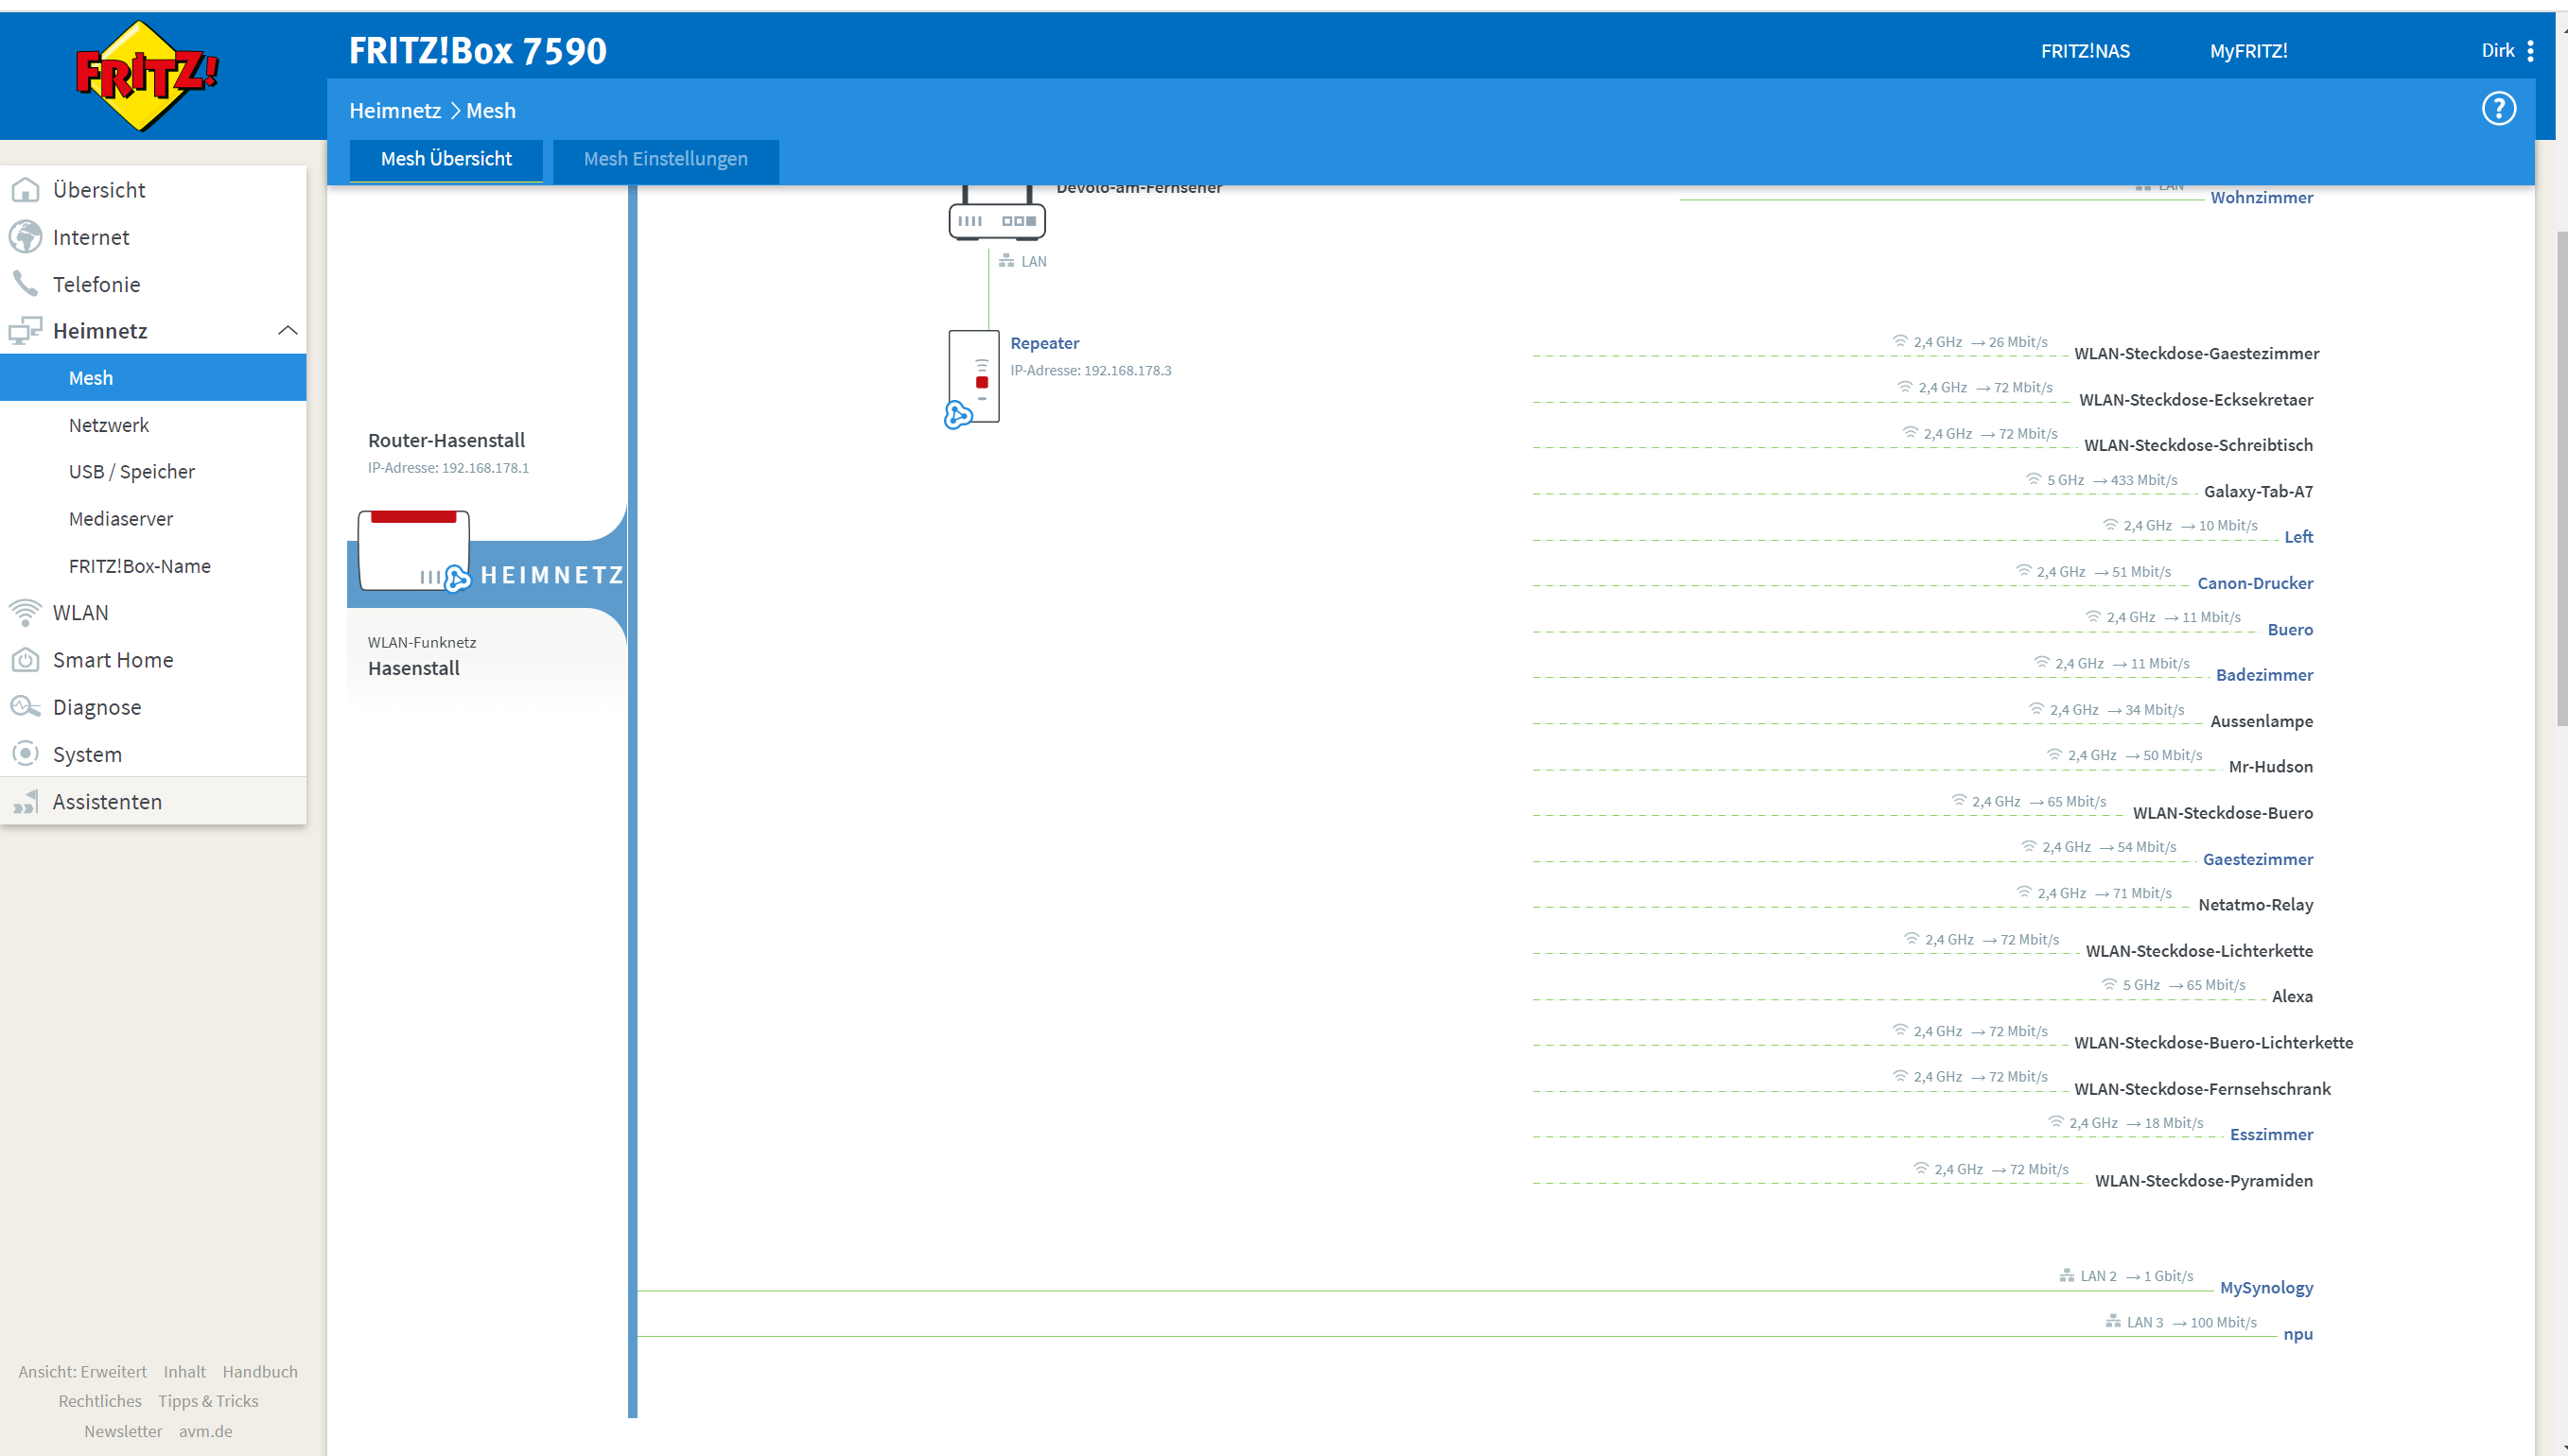Open WLAN section via wifi icon

pos(25,612)
